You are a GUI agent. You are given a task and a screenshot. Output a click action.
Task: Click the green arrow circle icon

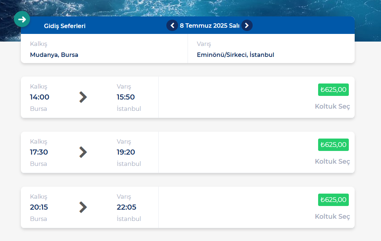(22, 19)
